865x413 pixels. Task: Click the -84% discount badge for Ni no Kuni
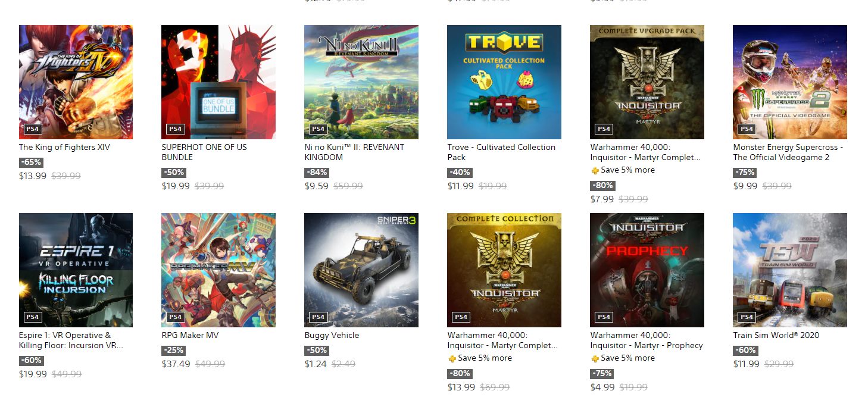point(316,173)
